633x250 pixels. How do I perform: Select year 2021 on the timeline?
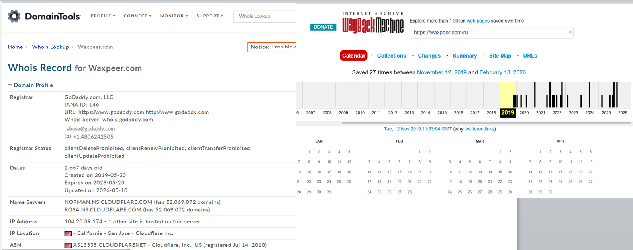541,113
